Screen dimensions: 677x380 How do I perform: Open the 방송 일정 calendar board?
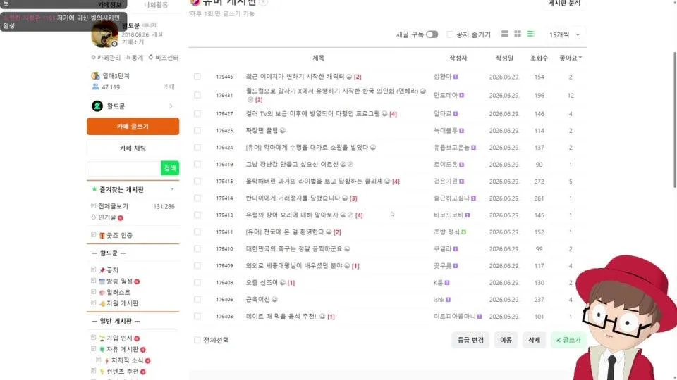tap(119, 281)
